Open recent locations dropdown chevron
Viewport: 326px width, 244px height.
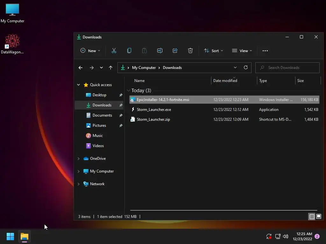101,68
